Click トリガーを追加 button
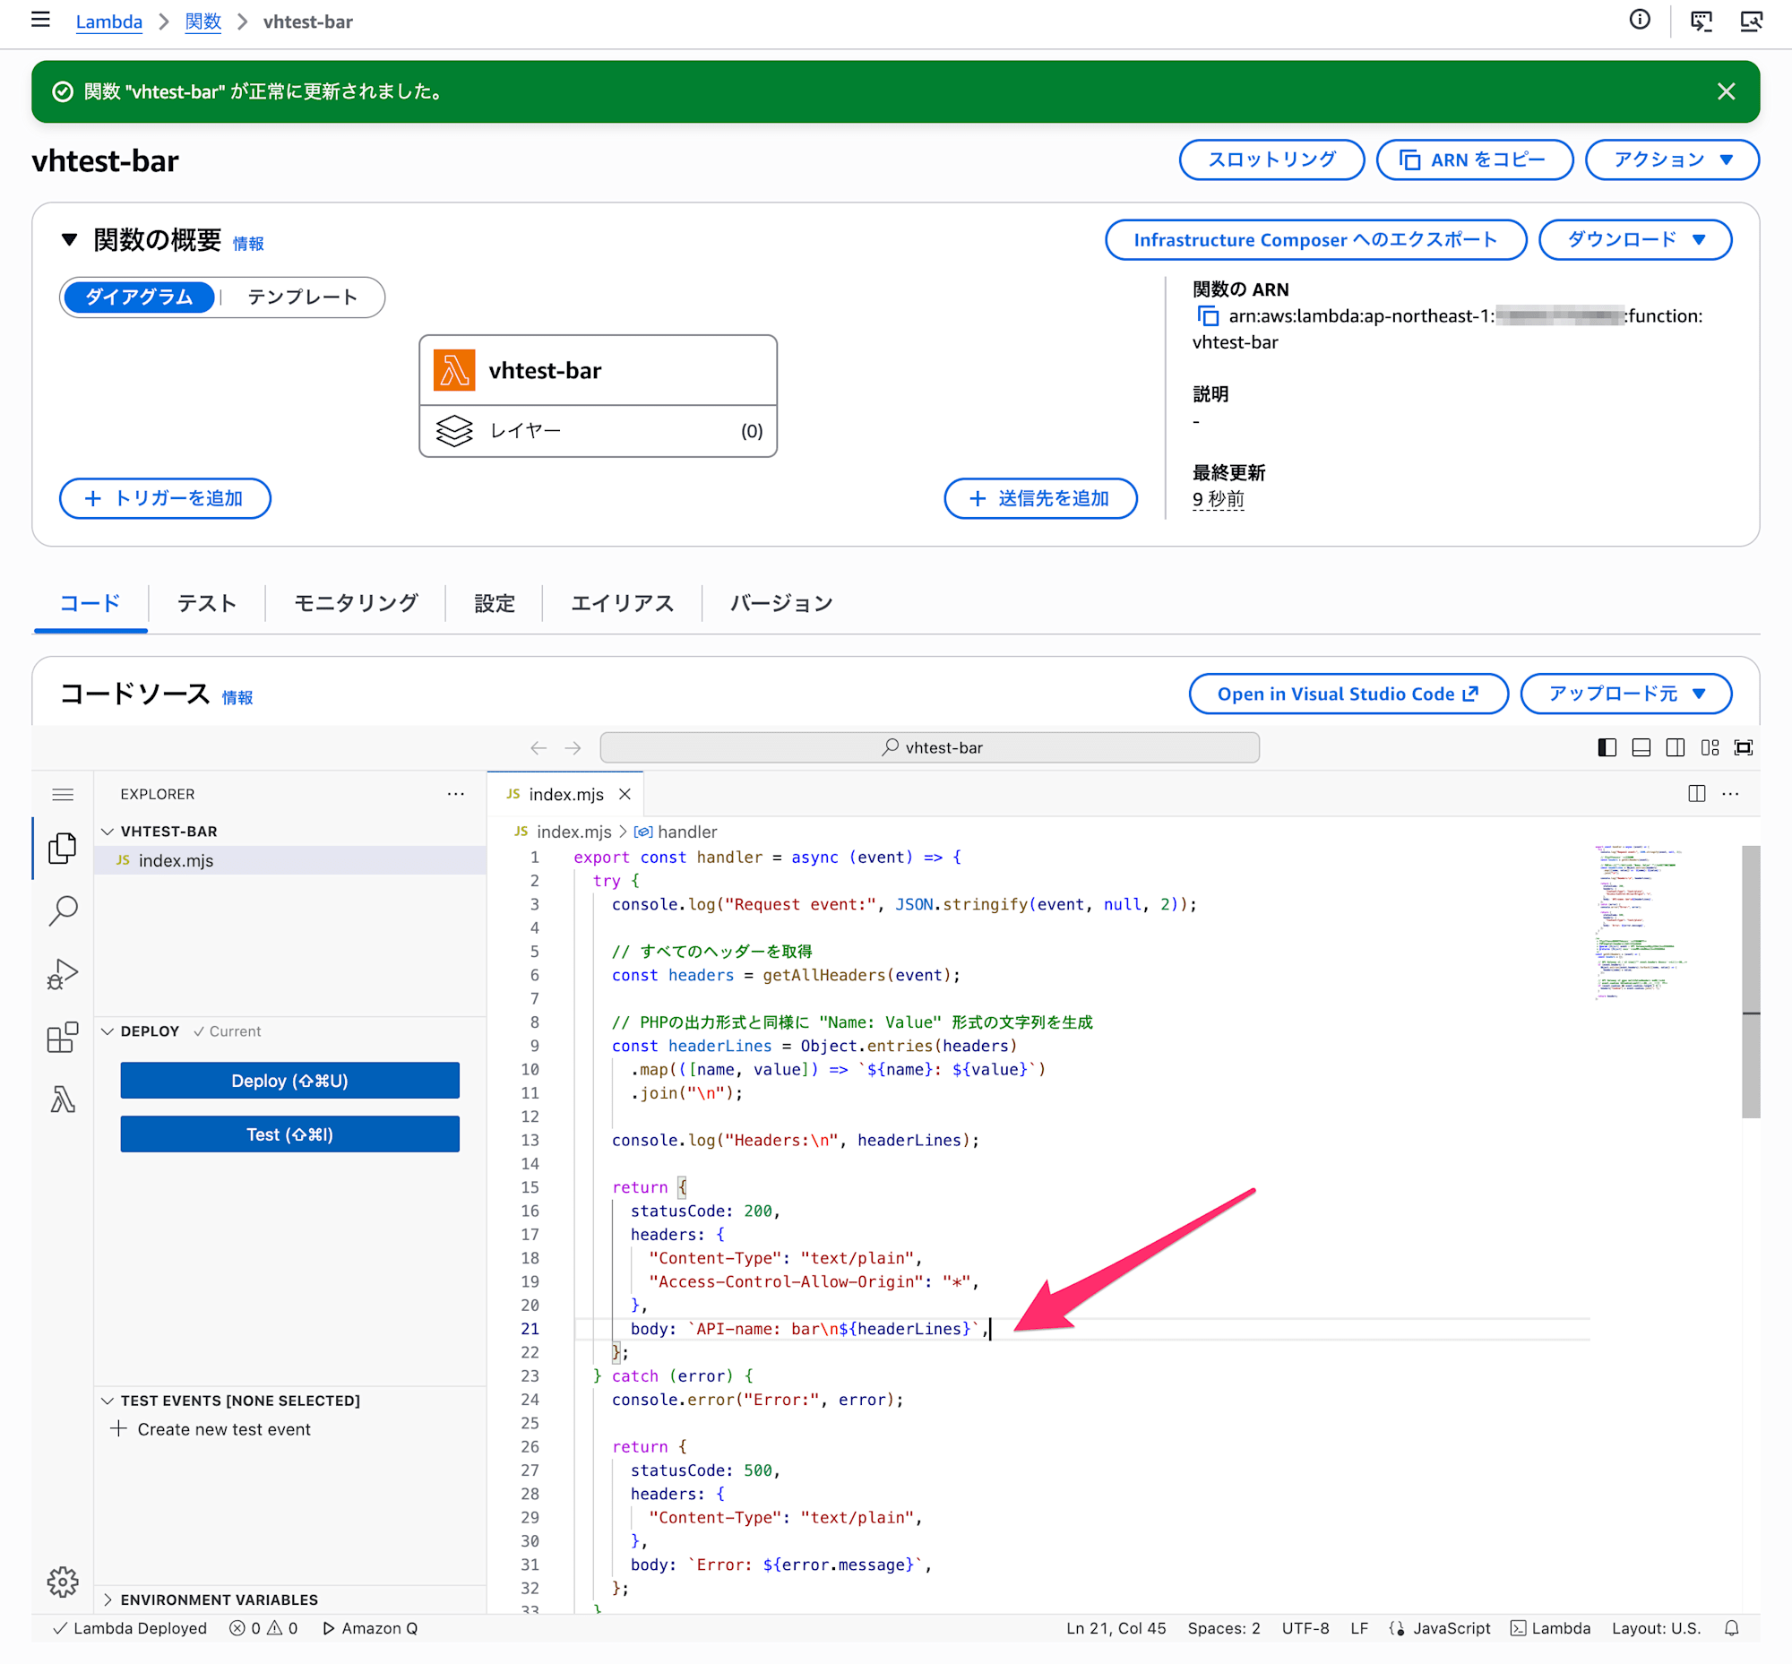Viewport: 1792px width, 1664px height. click(165, 498)
